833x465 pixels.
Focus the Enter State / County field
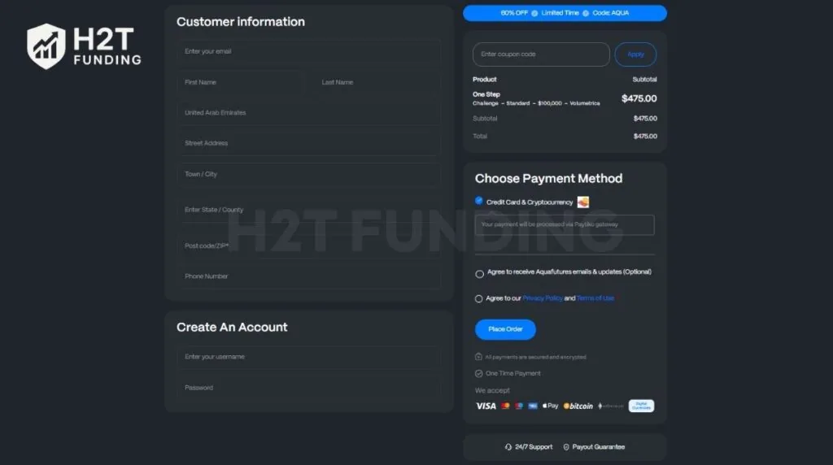coord(308,210)
